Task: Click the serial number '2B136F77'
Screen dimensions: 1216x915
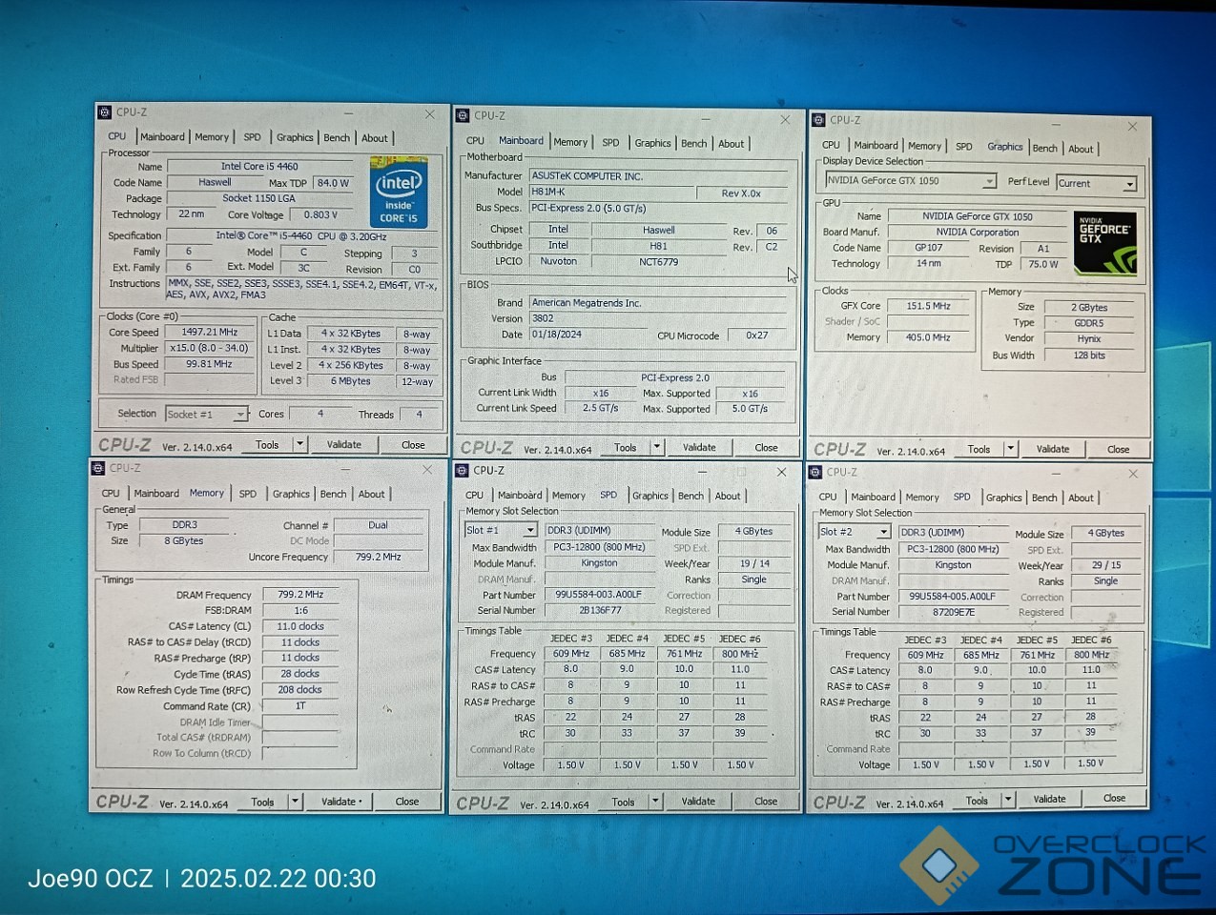Action: pyautogui.click(x=599, y=610)
